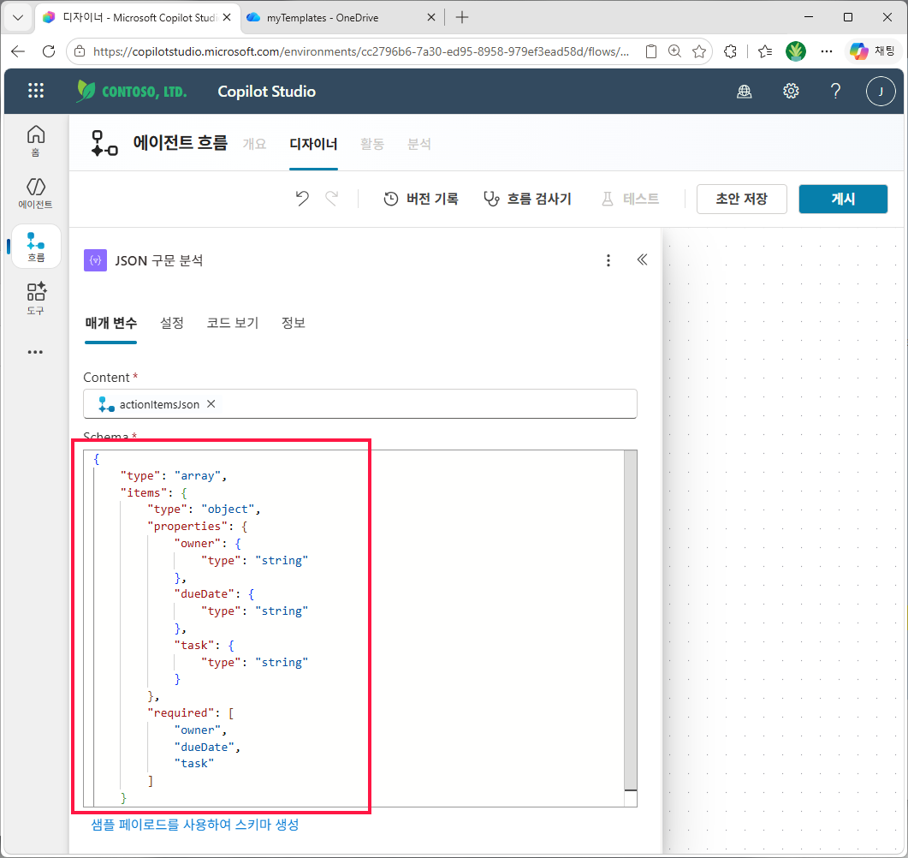Open the tab search dropdown chevron

tap(18, 17)
